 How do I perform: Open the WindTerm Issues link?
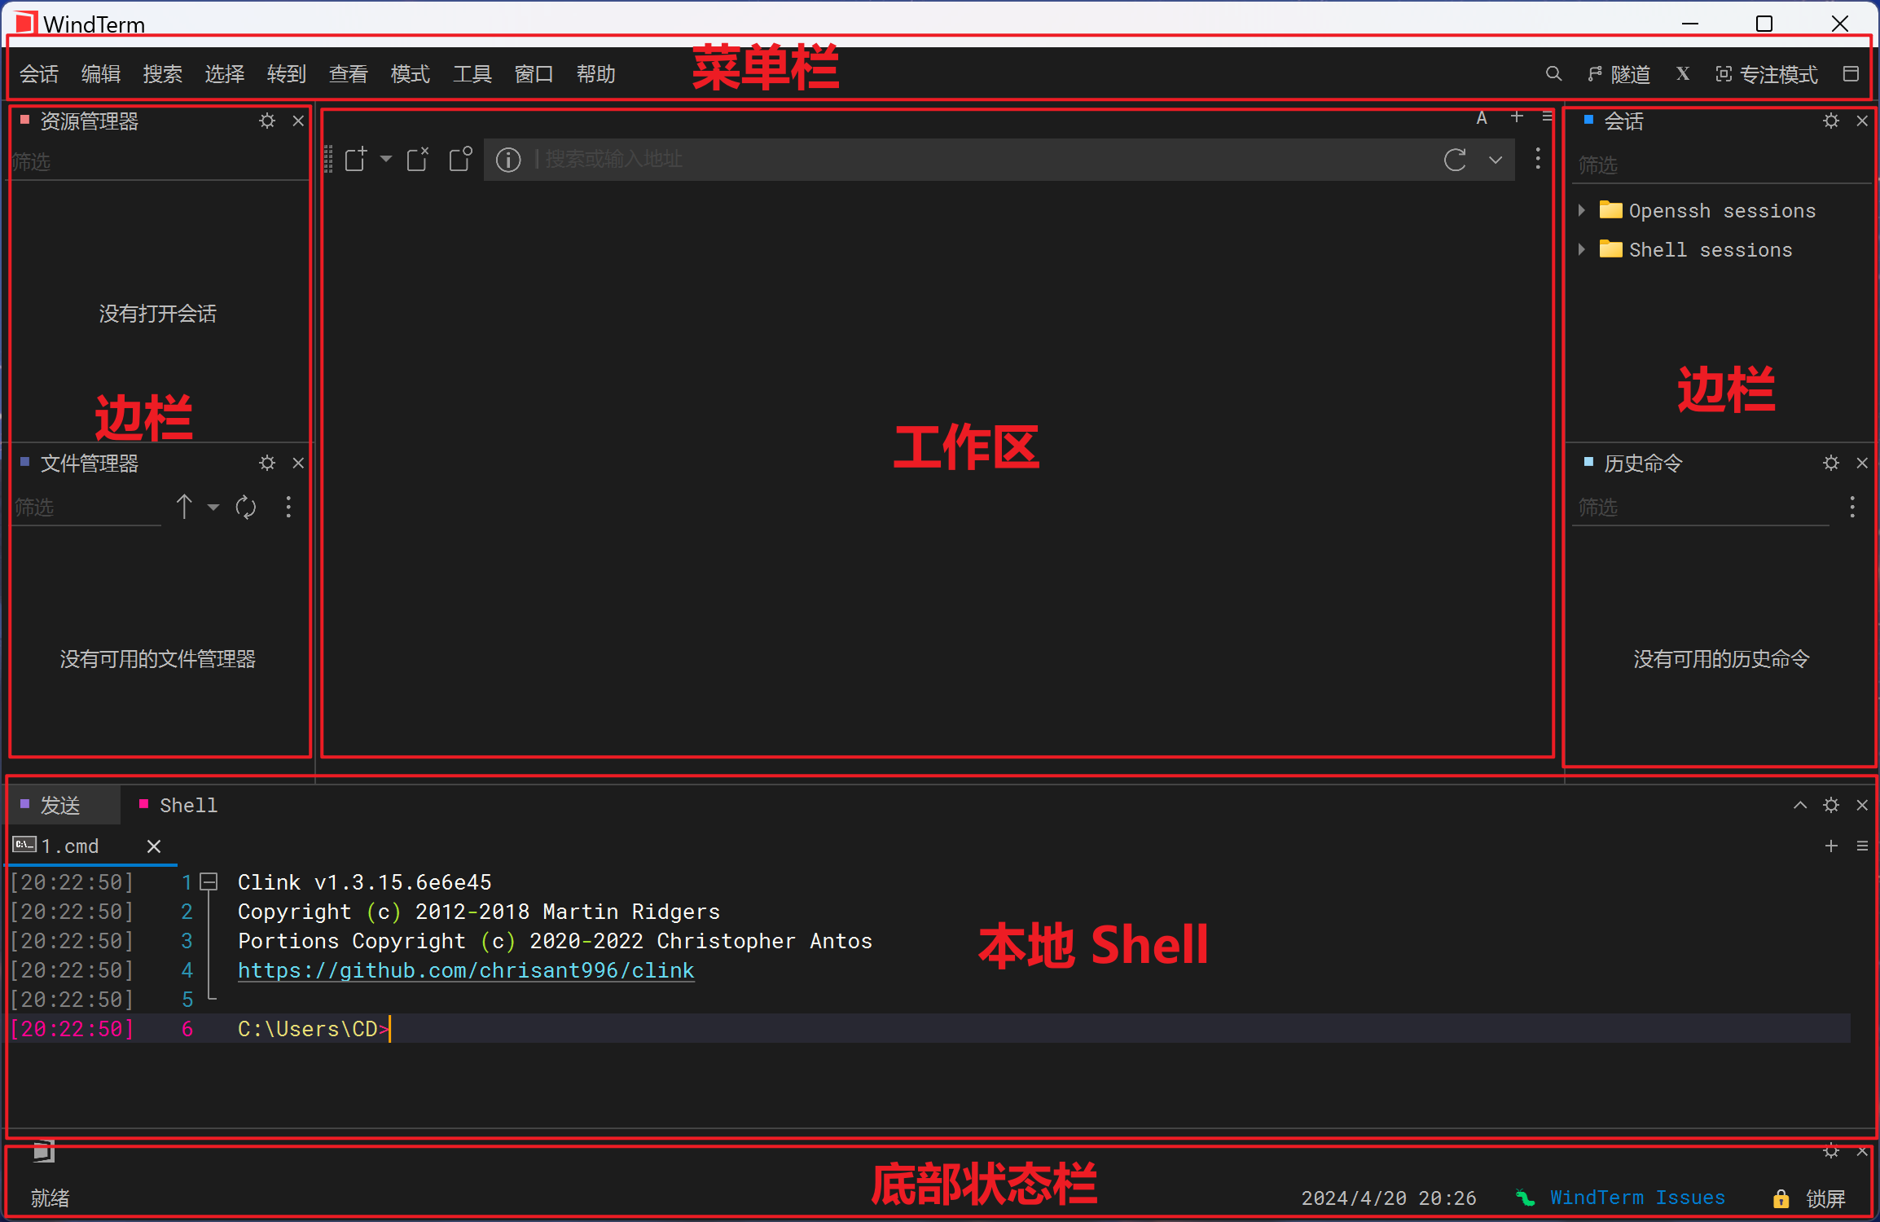pyautogui.click(x=1636, y=1198)
